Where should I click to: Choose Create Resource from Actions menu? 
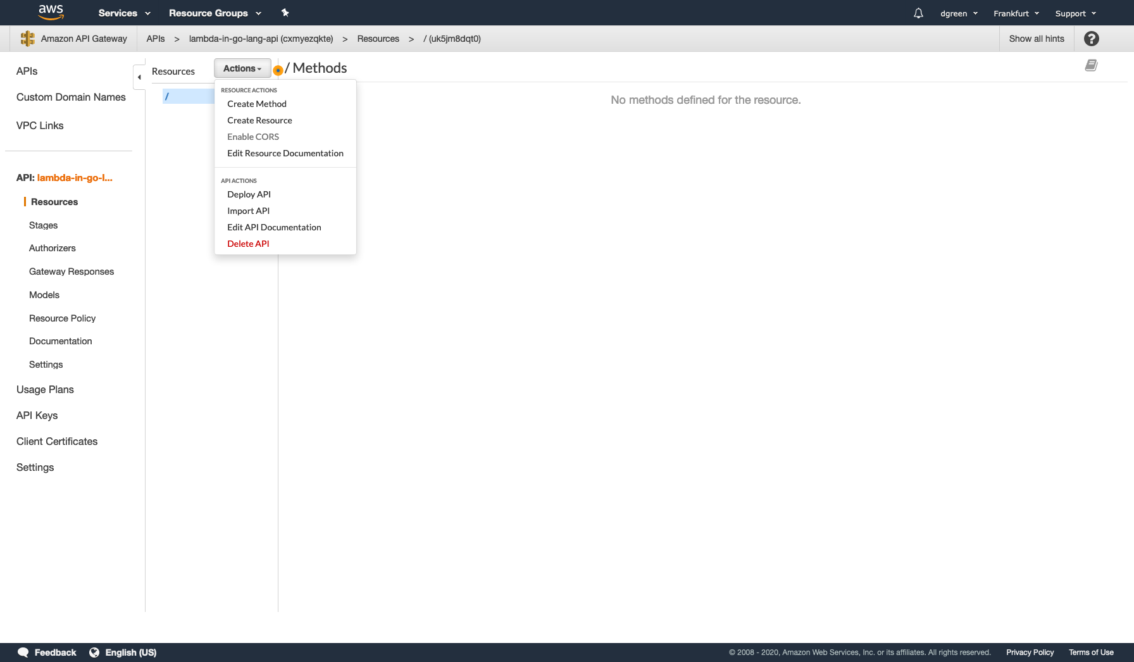259,120
